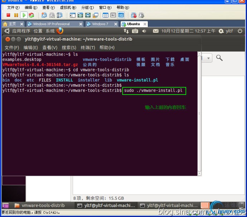The image size is (247, 217).
Task: Click the power session icon in Ubuntu panel
Action: (x=240, y=31)
